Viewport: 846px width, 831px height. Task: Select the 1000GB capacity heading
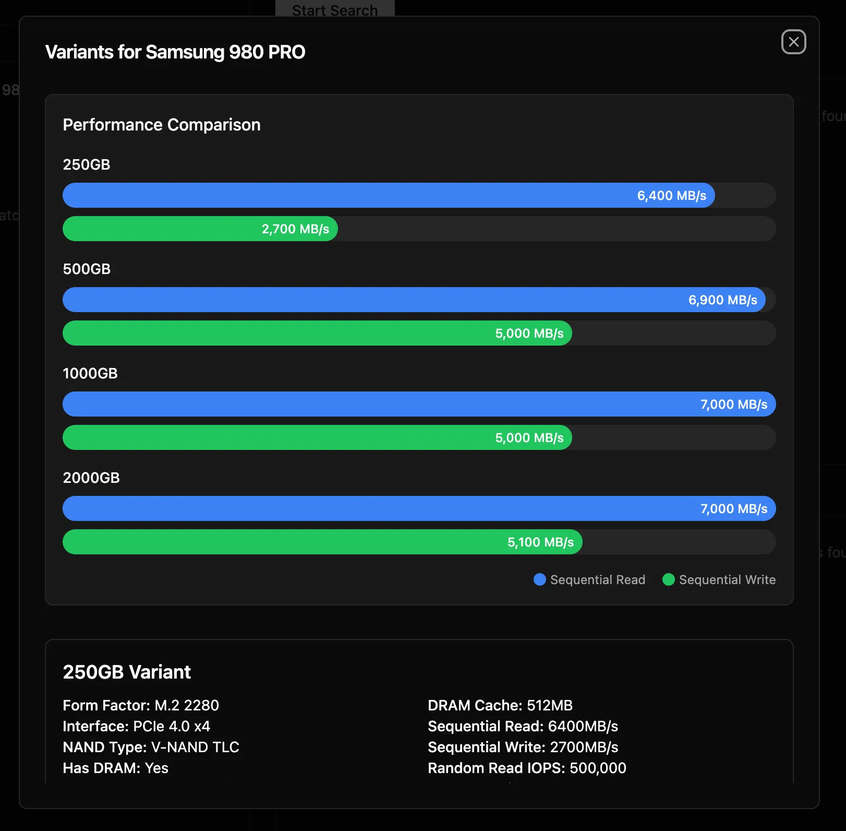pyautogui.click(x=91, y=373)
